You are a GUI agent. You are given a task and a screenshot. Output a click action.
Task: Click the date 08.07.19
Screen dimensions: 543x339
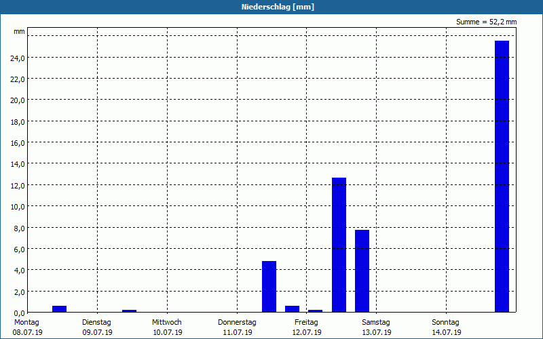coord(27,332)
